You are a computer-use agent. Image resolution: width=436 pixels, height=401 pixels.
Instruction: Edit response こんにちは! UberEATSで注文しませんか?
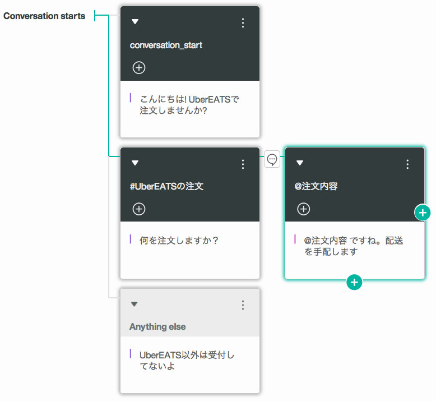189,105
